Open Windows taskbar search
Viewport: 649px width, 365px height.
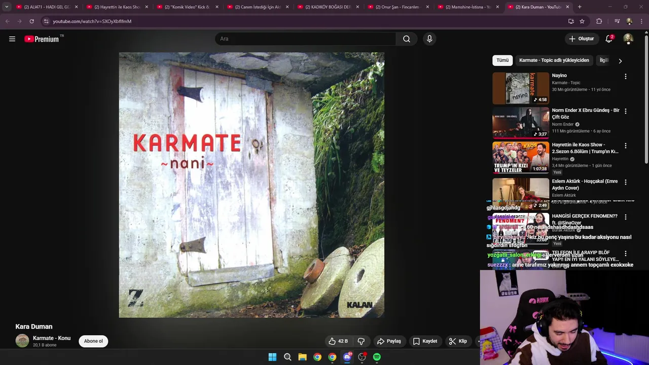(287, 357)
